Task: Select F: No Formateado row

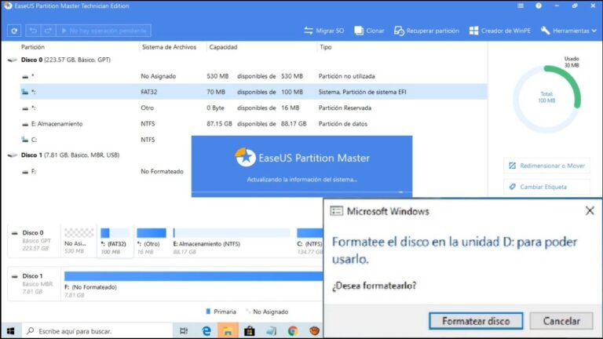Action: 106,171
